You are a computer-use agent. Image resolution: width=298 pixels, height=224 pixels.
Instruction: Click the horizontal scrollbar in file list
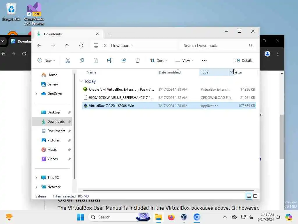point(168,190)
